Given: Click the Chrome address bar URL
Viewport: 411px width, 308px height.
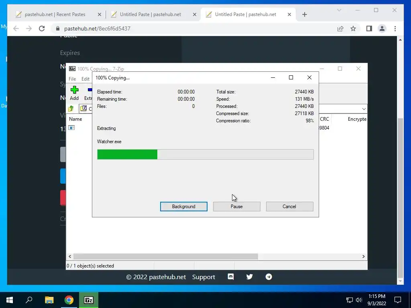Looking at the screenshot, I should [x=97, y=28].
